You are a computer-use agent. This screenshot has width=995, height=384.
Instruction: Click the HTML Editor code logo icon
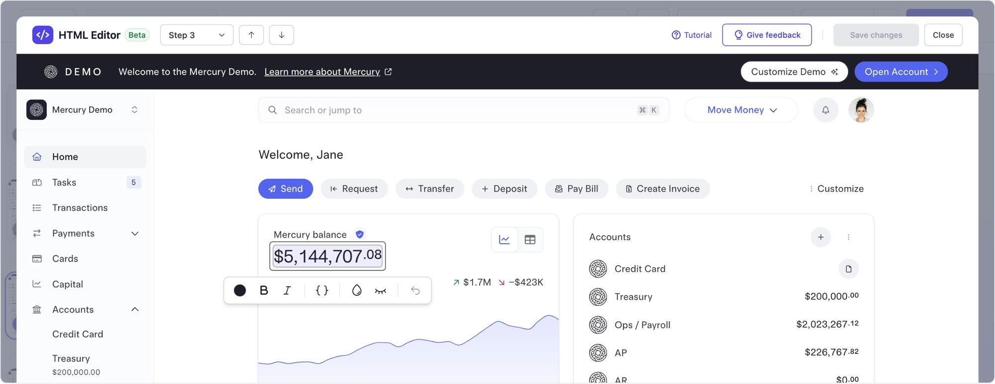click(x=43, y=35)
